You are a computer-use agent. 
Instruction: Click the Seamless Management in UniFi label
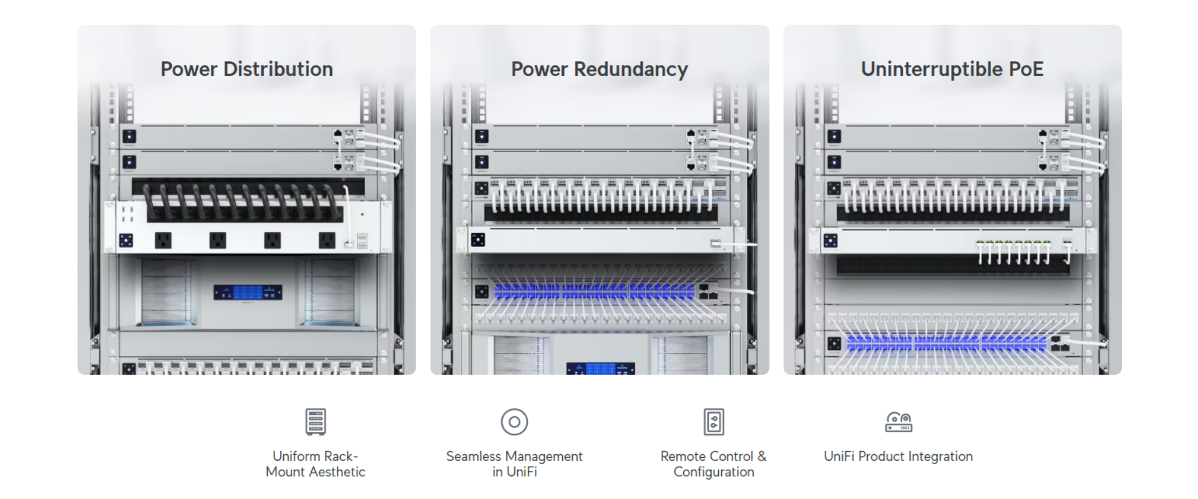pos(514,464)
